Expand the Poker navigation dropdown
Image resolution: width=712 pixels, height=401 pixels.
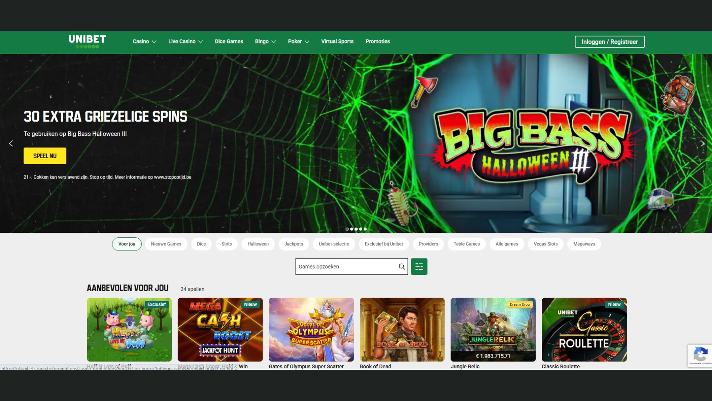[298, 41]
